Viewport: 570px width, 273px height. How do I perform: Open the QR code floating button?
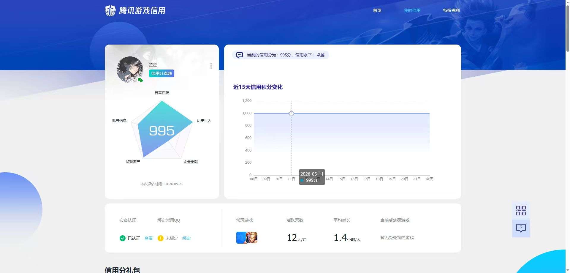pos(521,211)
